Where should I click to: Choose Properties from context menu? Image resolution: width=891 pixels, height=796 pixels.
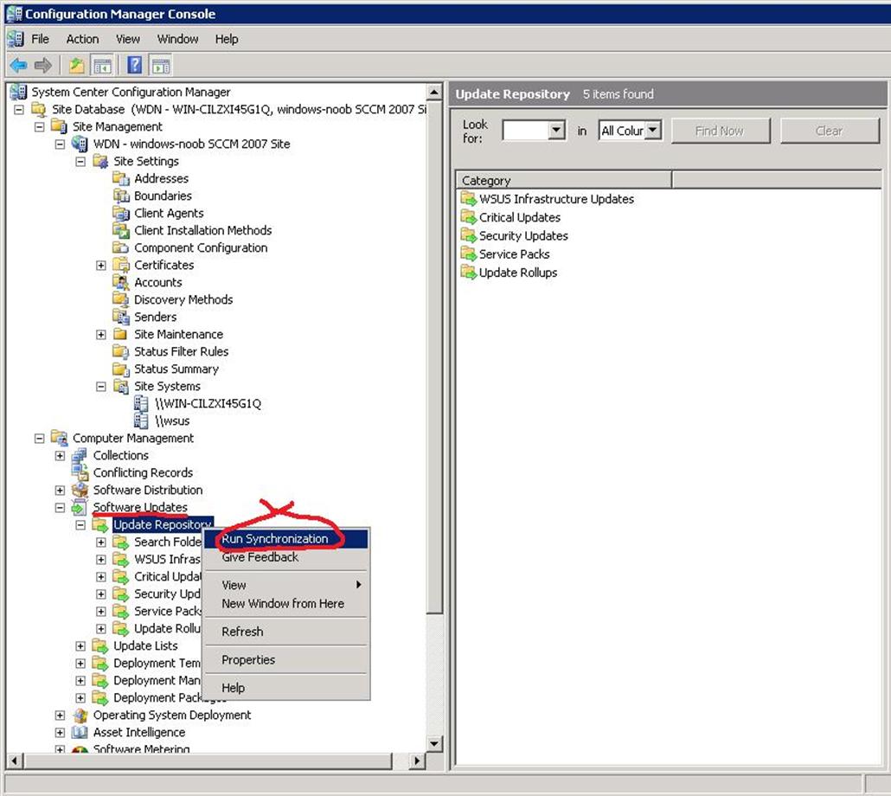click(286, 660)
